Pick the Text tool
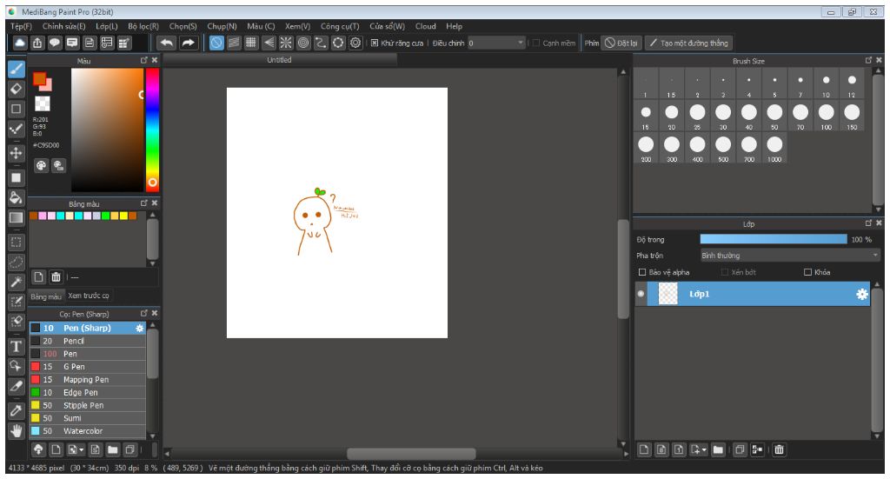Image resolution: width=890 pixels, height=479 pixels. coord(16,346)
